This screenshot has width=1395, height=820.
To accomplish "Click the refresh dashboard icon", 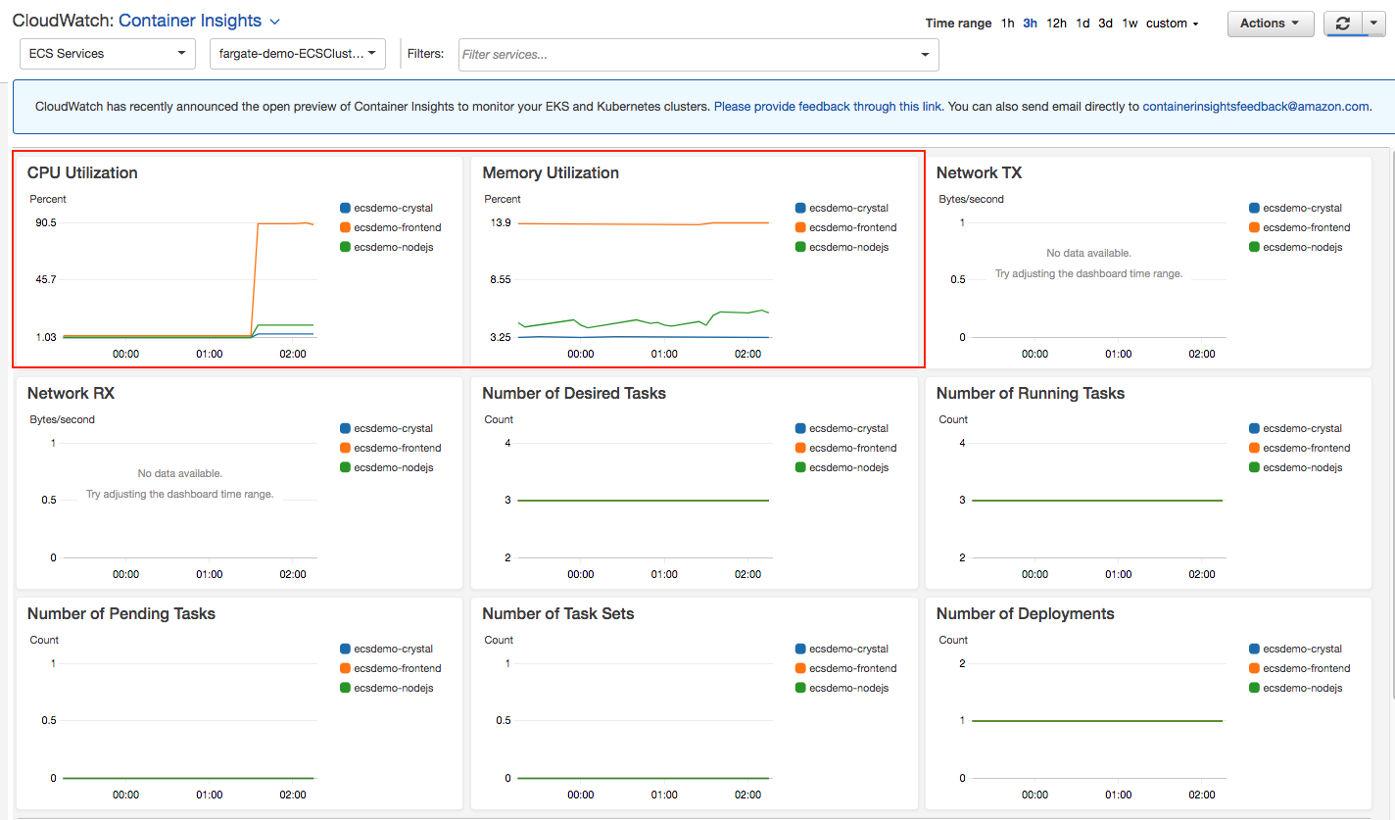I will point(1342,24).
